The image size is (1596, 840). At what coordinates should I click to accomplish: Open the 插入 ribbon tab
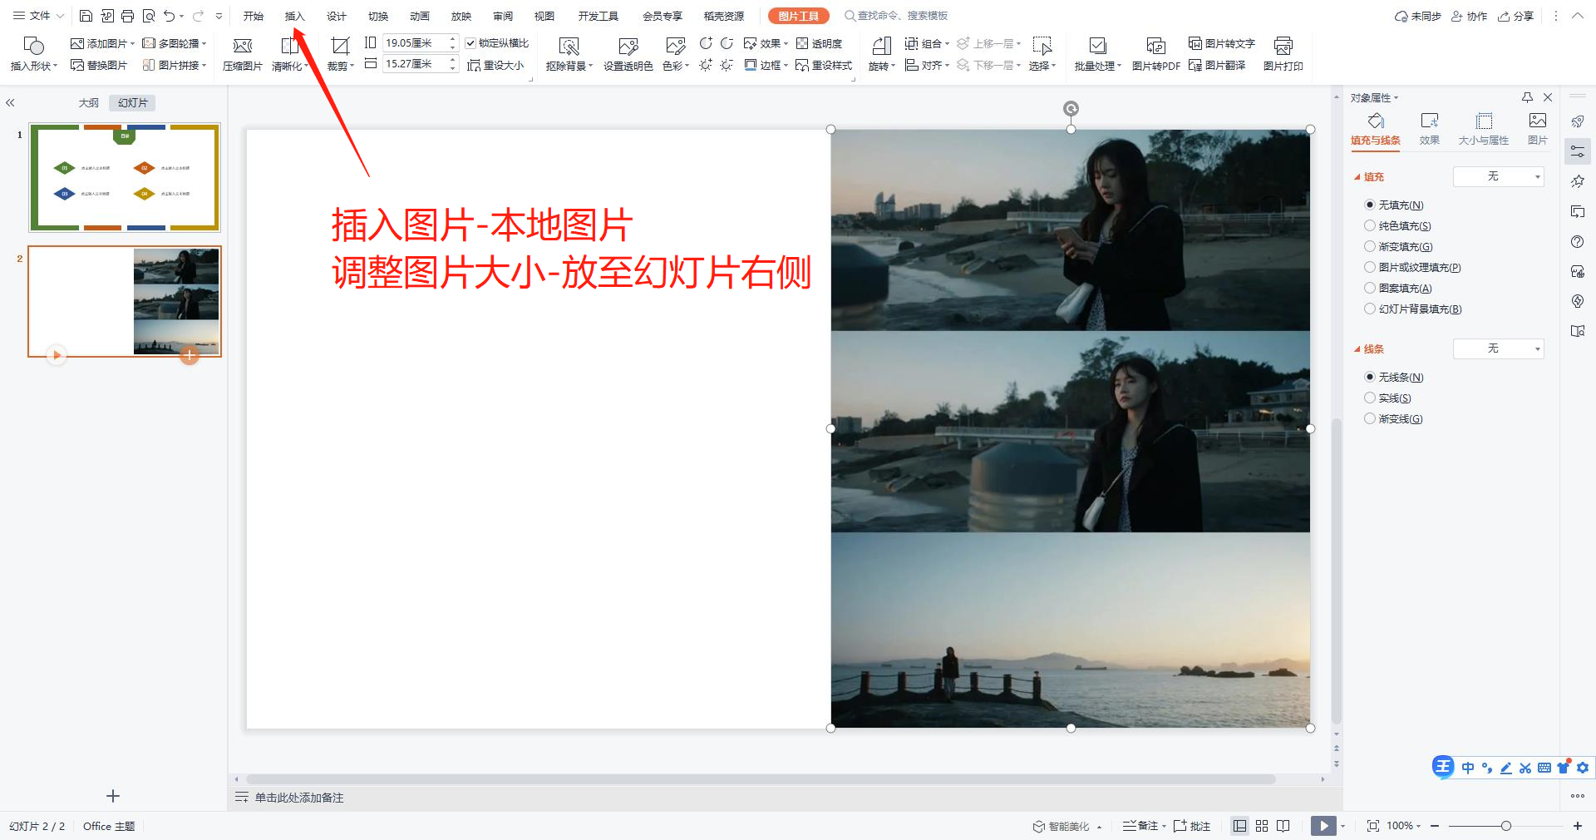[294, 16]
